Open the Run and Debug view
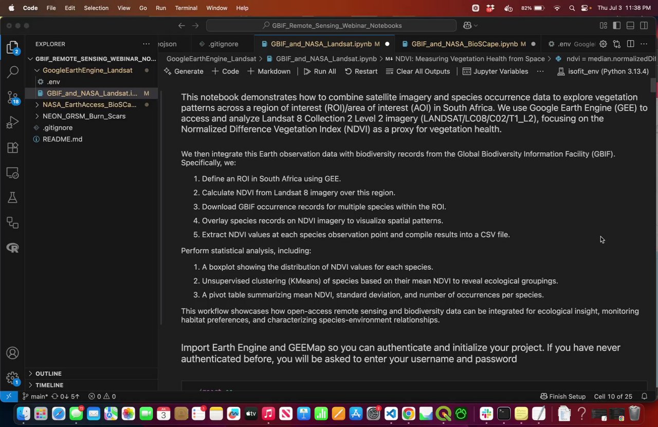 click(x=12, y=122)
